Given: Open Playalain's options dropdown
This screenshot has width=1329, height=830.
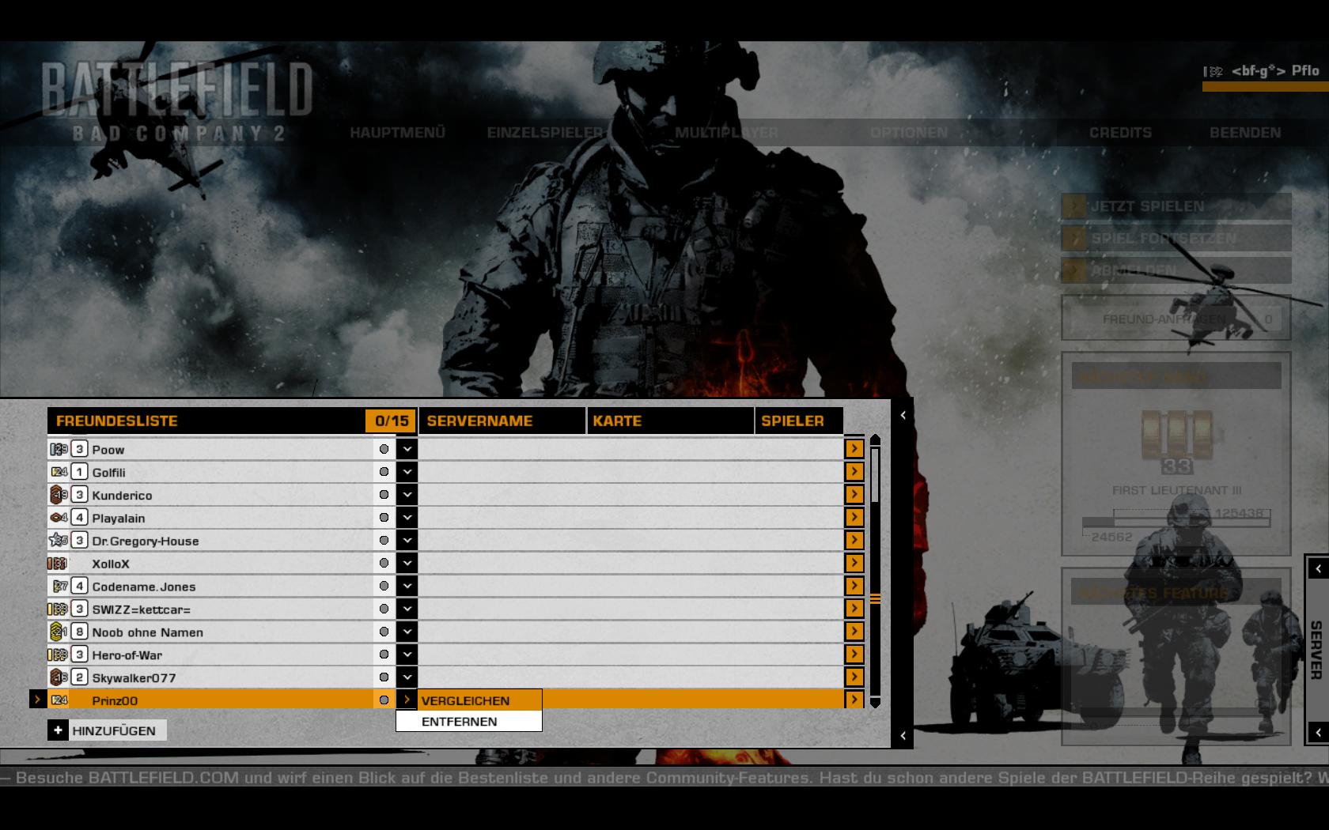Looking at the screenshot, I should (x=407, y=518).
